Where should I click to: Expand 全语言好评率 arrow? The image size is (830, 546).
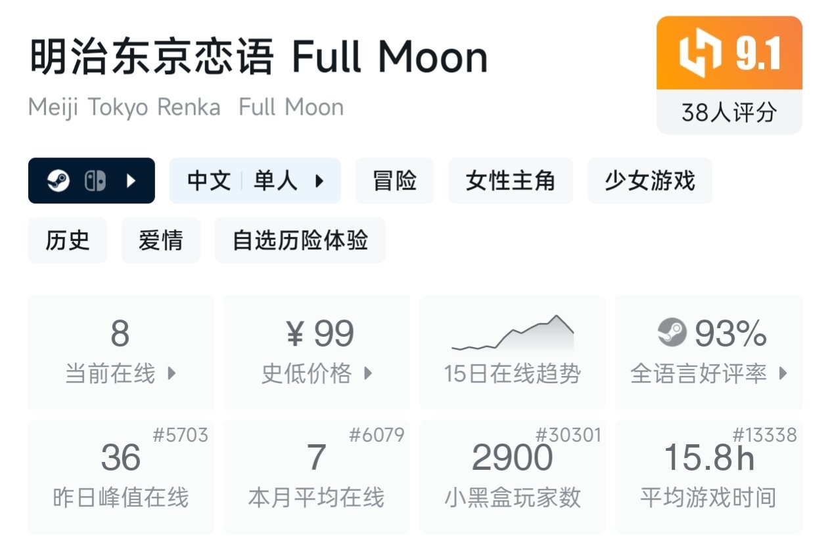coord(783,374)
